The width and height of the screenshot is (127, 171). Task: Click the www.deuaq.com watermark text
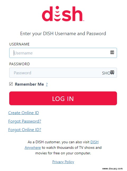click(x=112, y=169)
